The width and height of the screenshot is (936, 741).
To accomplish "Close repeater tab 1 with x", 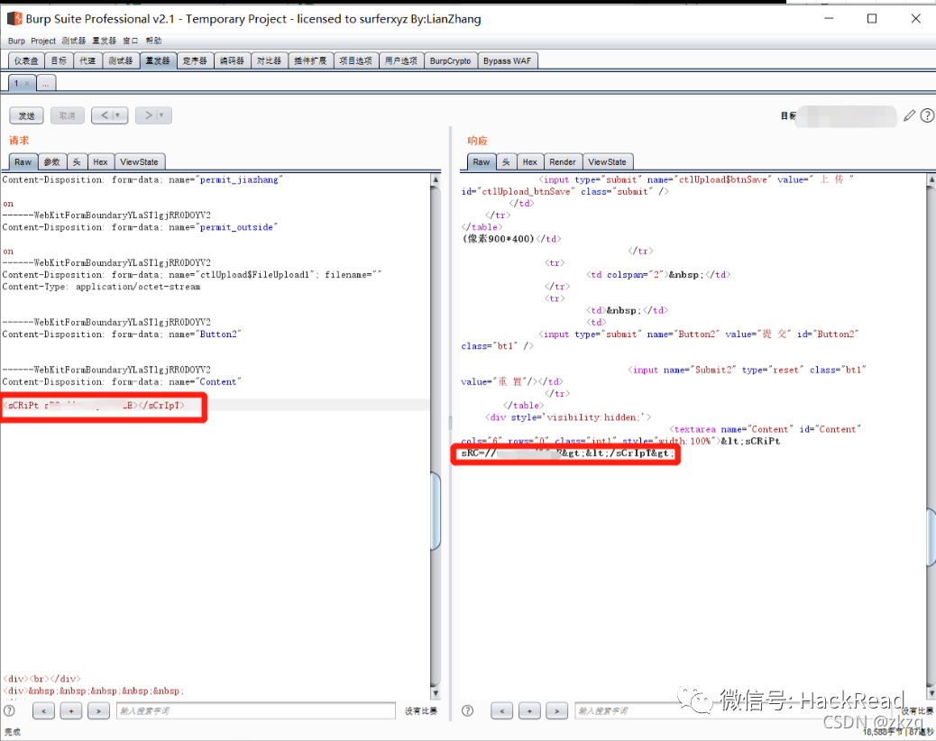I will coord(27,84).
